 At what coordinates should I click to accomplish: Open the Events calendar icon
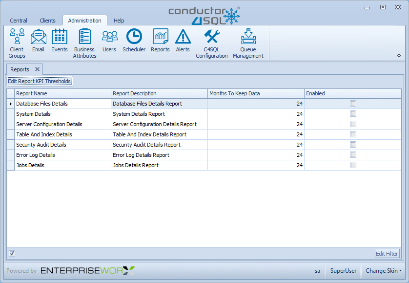coord(59,41)
